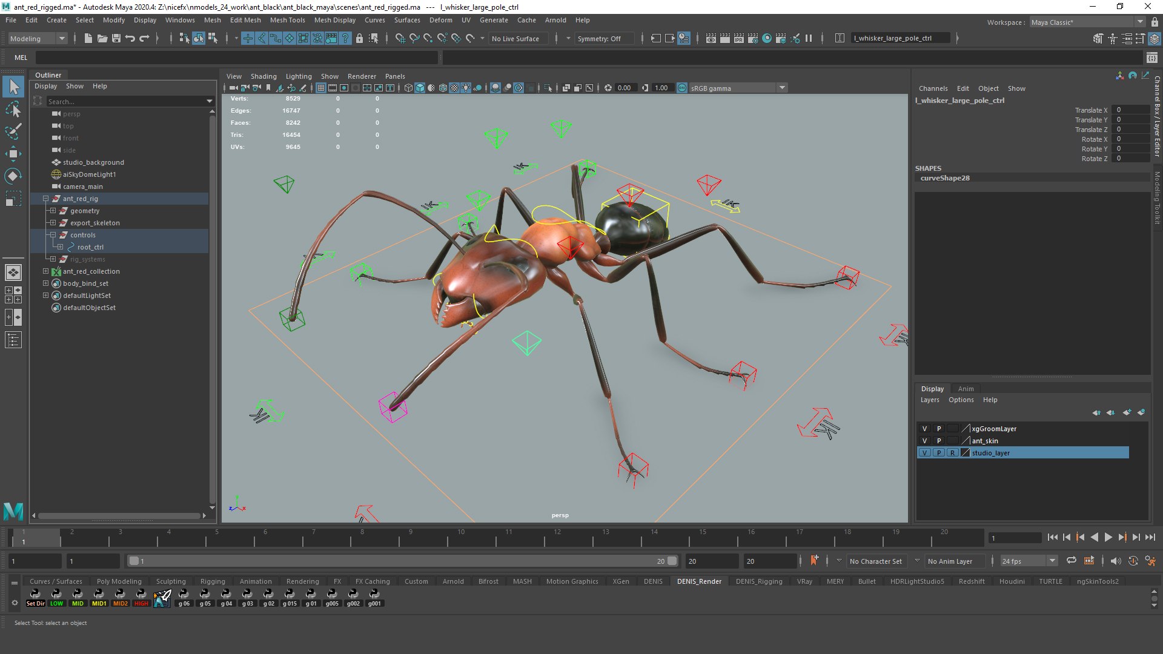Click the studio_layer color swatch
Viewport: 1163px width, 654px height.
pos(966,453)
